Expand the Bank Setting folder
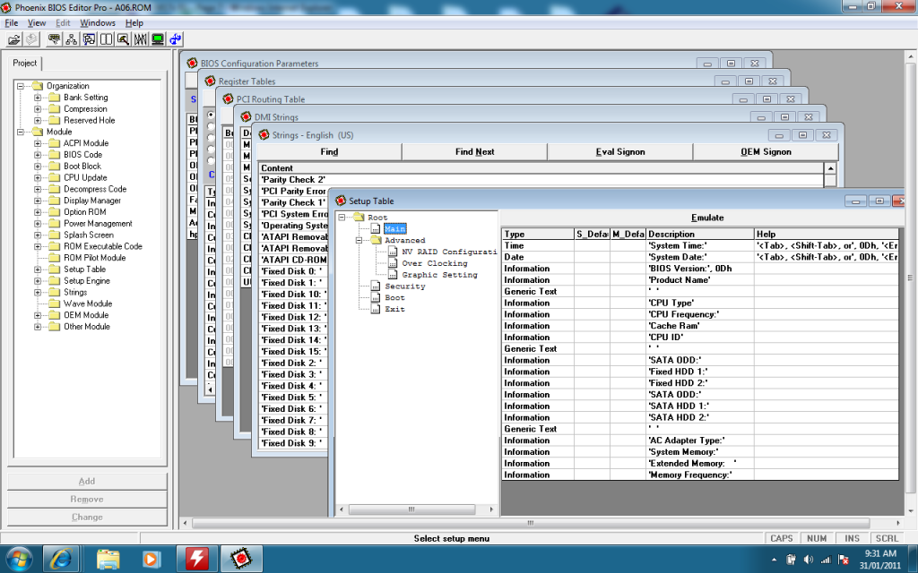 coord(38,98)
